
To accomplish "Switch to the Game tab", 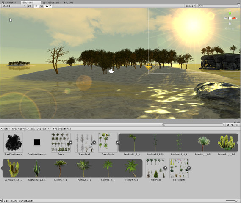I will click(68, 3).
